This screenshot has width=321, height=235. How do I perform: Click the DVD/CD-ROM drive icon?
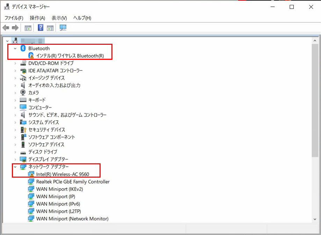coord(23,63)
